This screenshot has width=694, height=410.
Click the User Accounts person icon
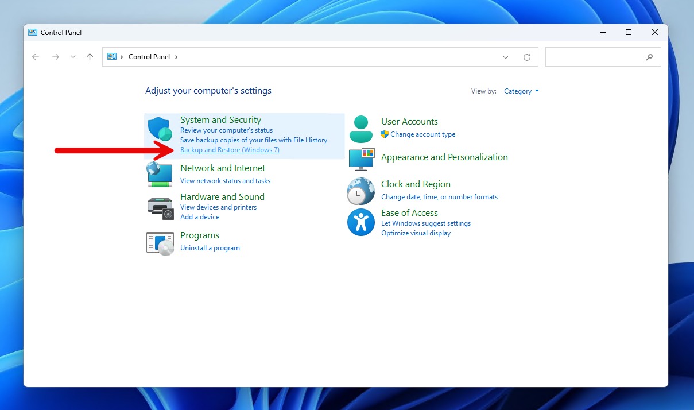tap(361, 129)
